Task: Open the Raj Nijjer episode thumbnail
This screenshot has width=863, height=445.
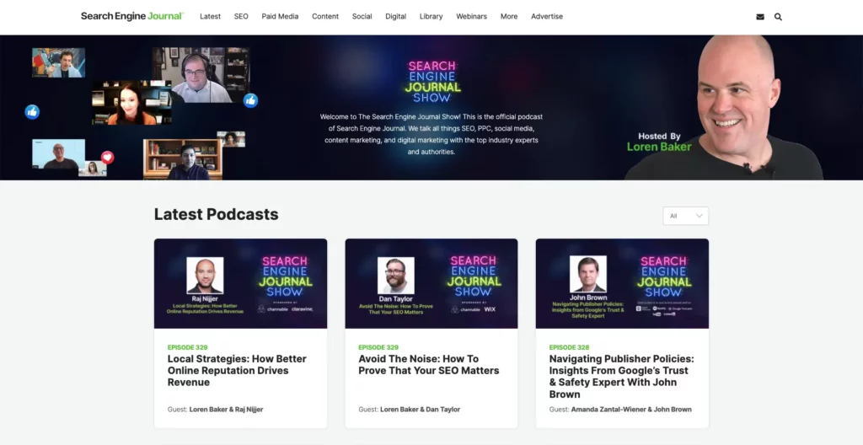Action: click(240, 284)
